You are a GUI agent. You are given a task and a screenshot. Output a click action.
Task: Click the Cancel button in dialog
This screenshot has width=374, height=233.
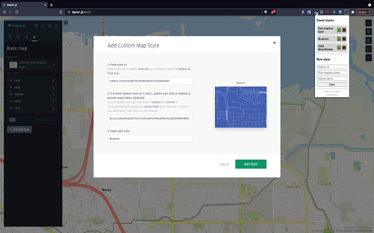coord(224,164)
